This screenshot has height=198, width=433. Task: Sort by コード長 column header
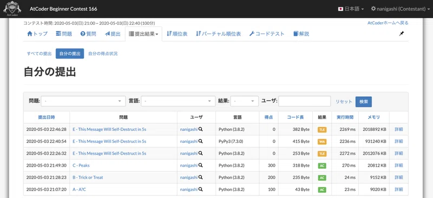[296, 117]
